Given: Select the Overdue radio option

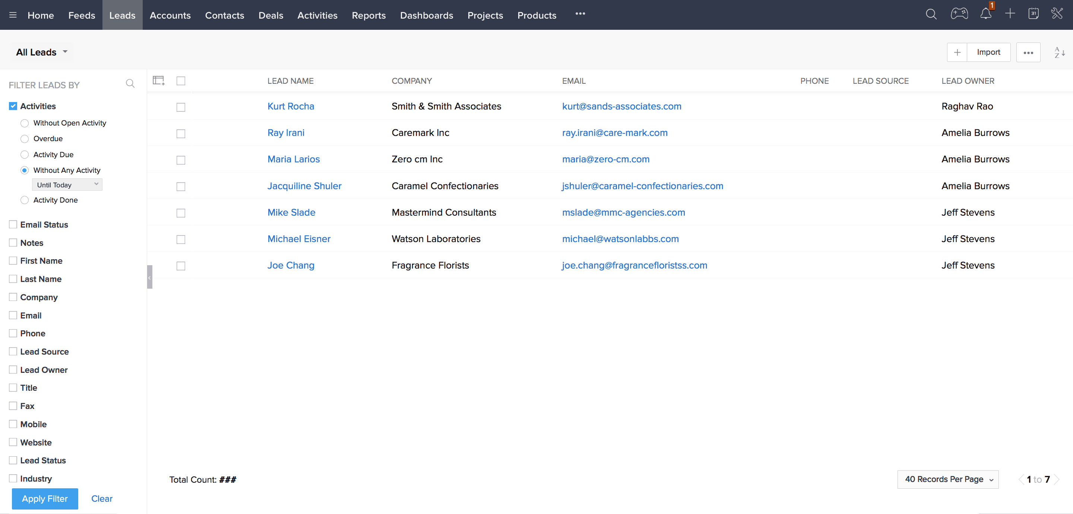Looking at the screenshot, I should [x=25, y=139].
